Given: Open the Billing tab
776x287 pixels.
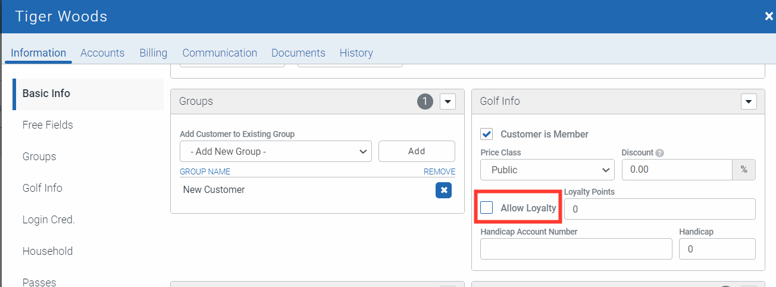Looking at the screenshot, I should pos(153,53).
